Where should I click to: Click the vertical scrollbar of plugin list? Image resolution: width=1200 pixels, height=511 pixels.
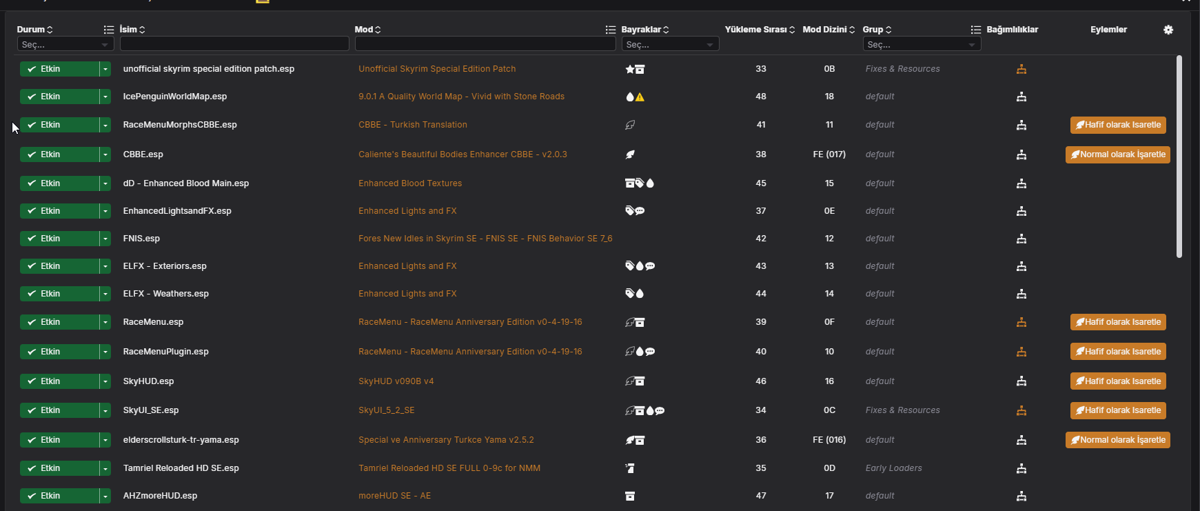(1179, 157)
